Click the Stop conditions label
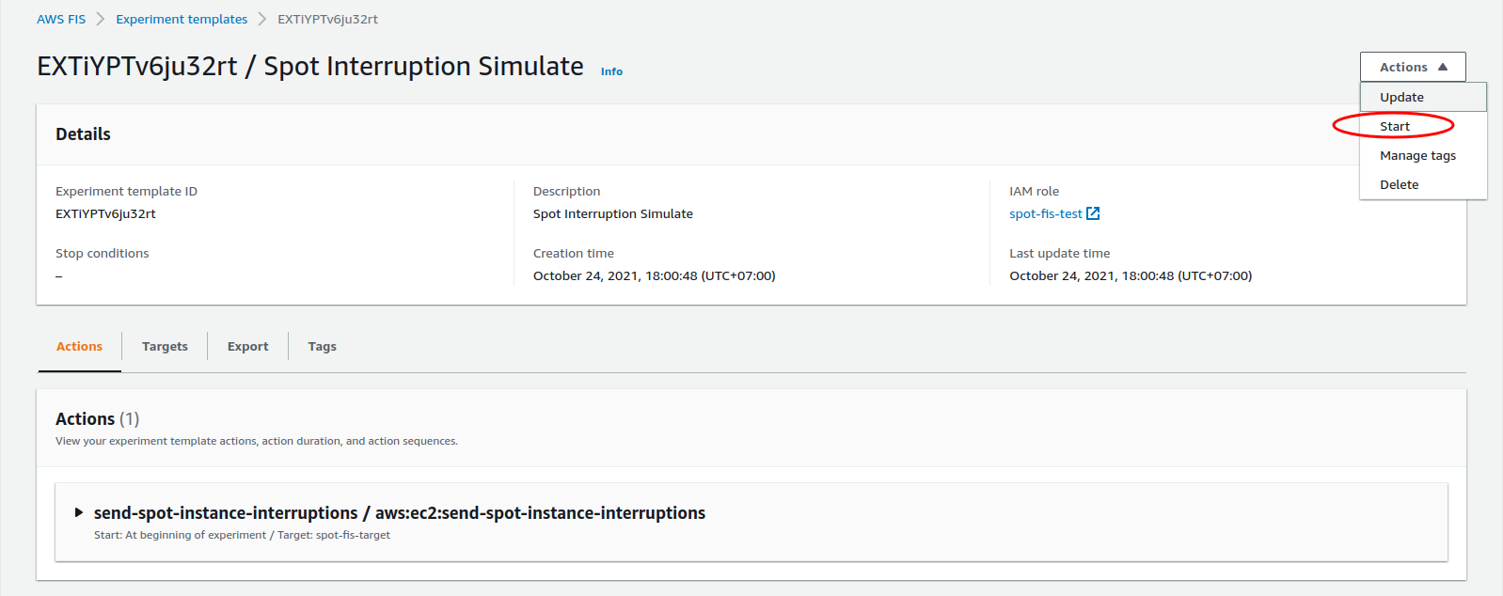 (102, 253)
